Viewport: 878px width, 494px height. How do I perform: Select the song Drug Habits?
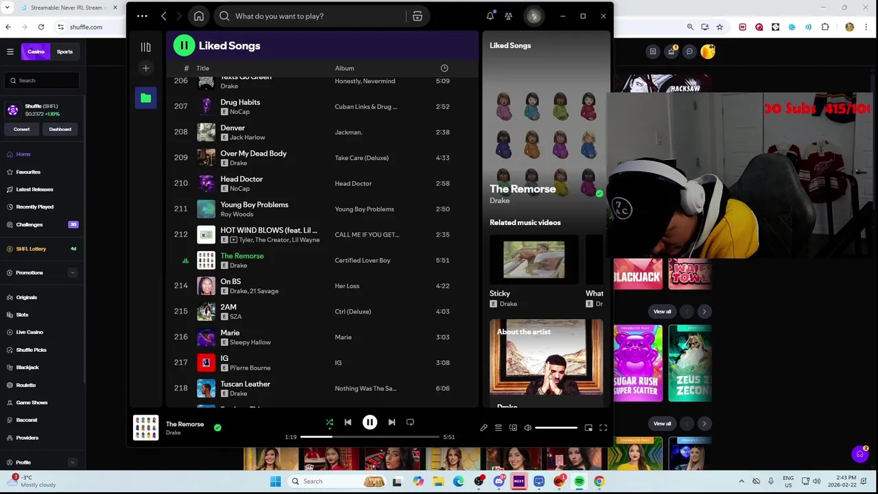click(x=240, y=102)
